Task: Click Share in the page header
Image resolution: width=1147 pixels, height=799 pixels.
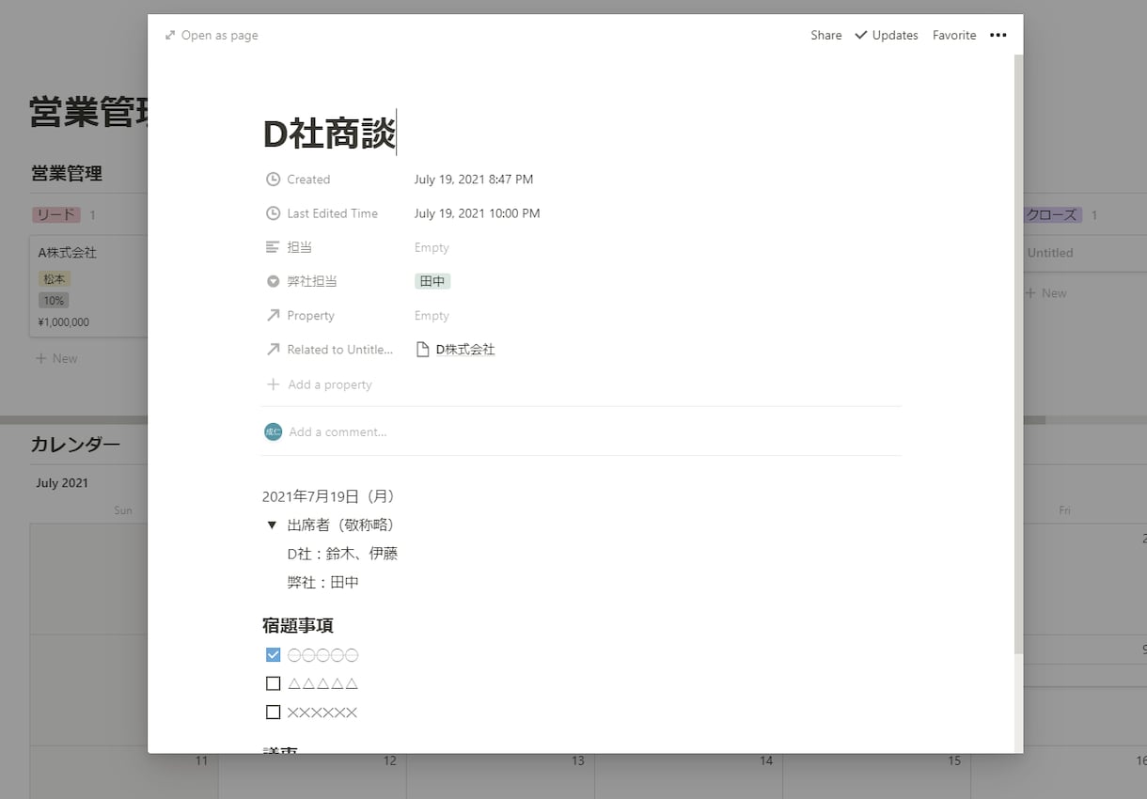Action: pyautogui.click(x=826, y=36)
